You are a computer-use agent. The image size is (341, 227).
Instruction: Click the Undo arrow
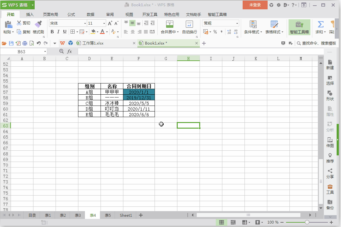point(38,43)
